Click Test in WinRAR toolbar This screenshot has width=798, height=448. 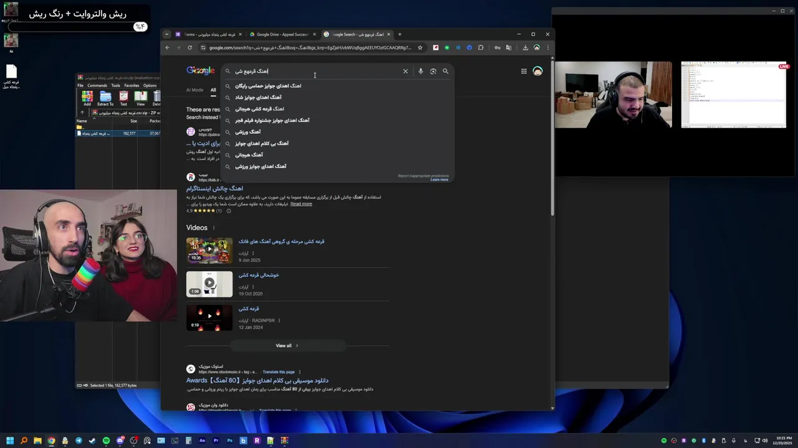click(123, 98)
